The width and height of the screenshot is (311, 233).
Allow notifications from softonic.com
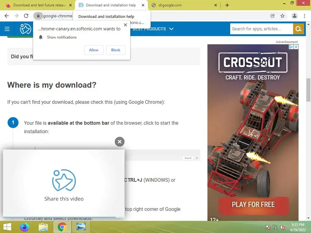(x=94, y=50)
